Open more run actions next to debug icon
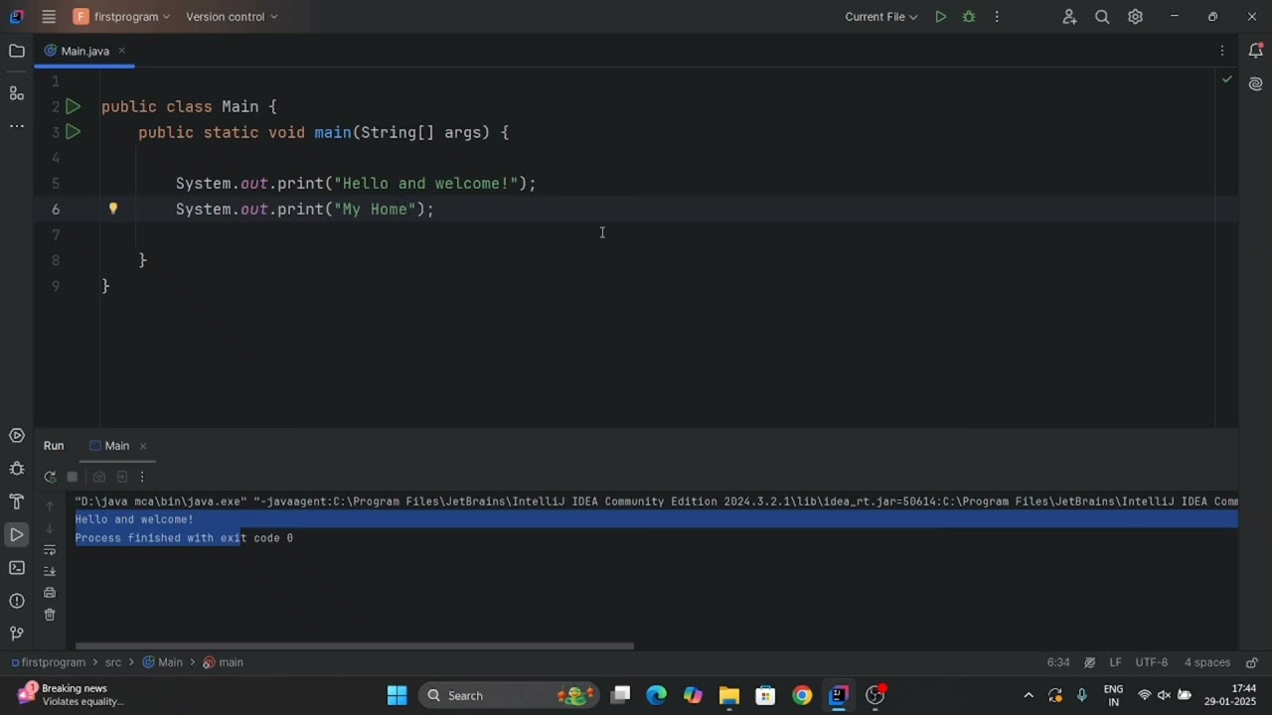Screen dimensions: 1272x715 [x=997, y=17]
